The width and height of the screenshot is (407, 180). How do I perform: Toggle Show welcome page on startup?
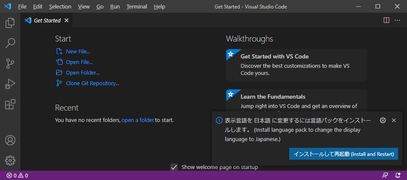(x=174, y=167)
